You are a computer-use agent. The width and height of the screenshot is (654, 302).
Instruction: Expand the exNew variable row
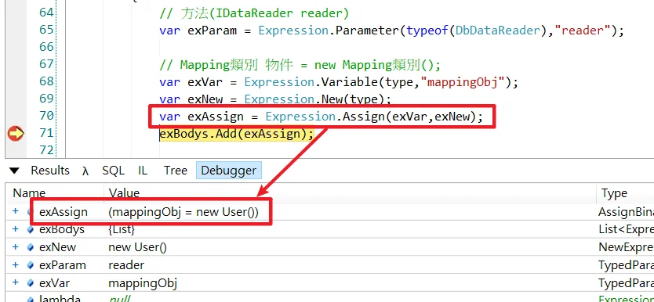[x=16, y=246]
